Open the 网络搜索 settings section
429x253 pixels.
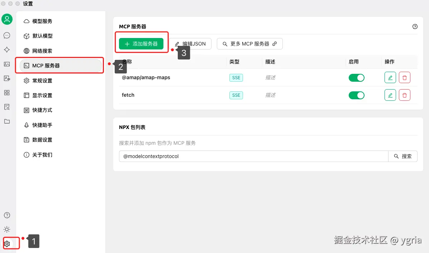tap(42, 51)
